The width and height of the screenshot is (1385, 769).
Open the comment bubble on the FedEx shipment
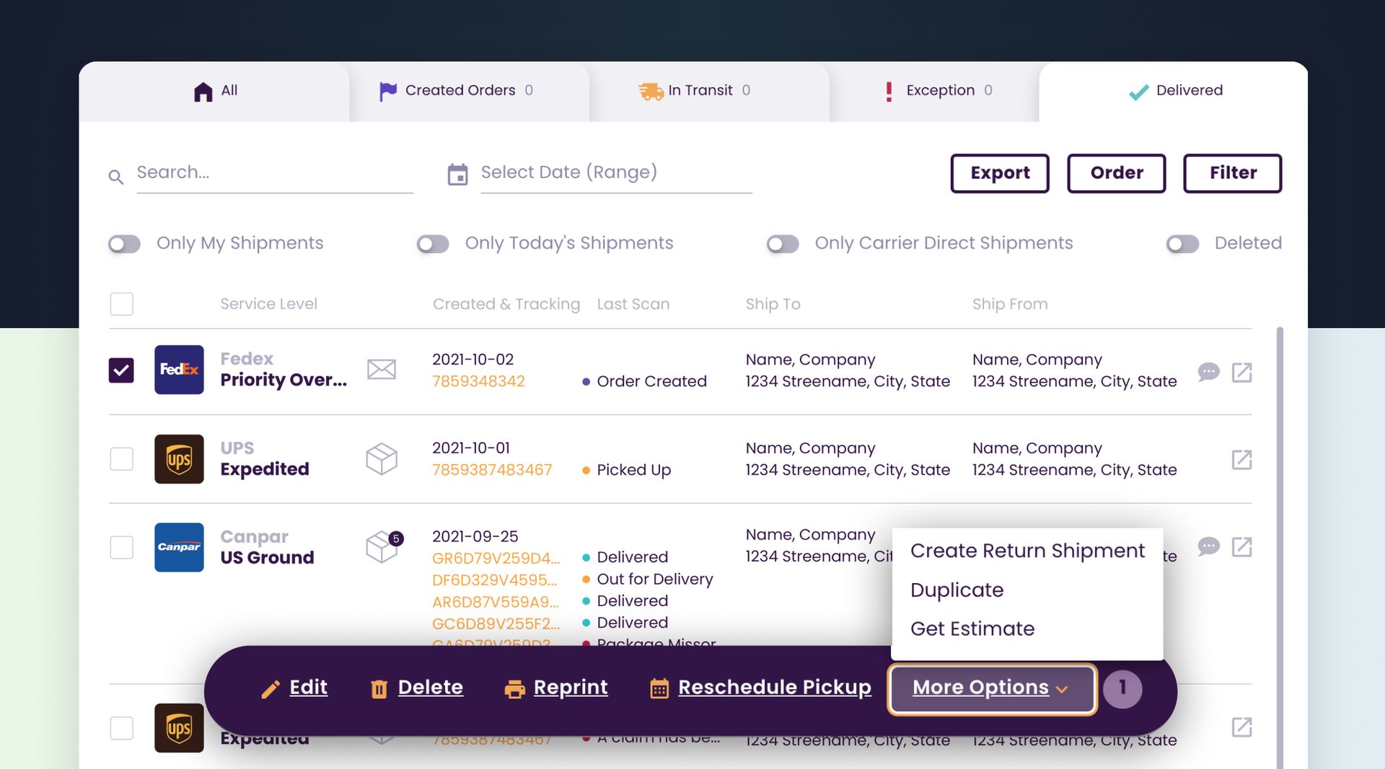click(x=1209, y=373)
